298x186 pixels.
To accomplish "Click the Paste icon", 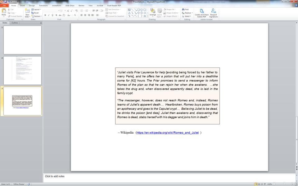I will 4,12.
